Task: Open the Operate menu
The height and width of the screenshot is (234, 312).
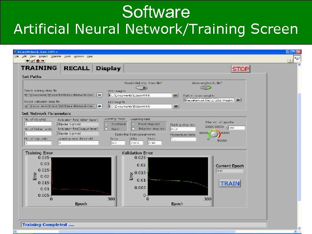Action: pyautogui.click(x=56, y=56)
